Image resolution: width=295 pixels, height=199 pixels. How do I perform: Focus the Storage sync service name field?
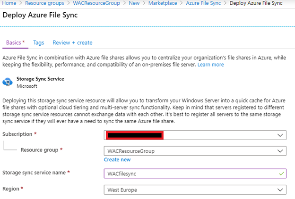(195, 174)
